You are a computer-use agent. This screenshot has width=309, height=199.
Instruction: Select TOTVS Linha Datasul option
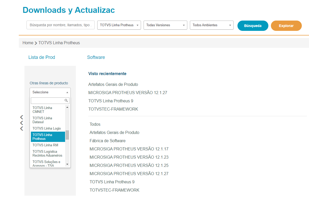point(48,120)
